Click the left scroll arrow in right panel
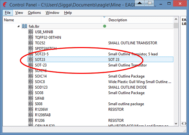 [x=183, y=123]
